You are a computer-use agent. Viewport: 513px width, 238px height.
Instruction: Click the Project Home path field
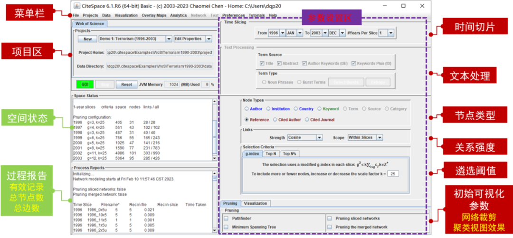click(160, 52)
